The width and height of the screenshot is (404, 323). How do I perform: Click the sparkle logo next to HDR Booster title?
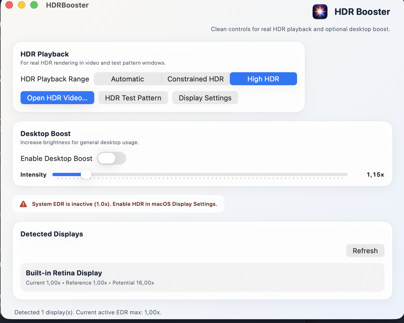pyautogui.click(x=320, y=12)
